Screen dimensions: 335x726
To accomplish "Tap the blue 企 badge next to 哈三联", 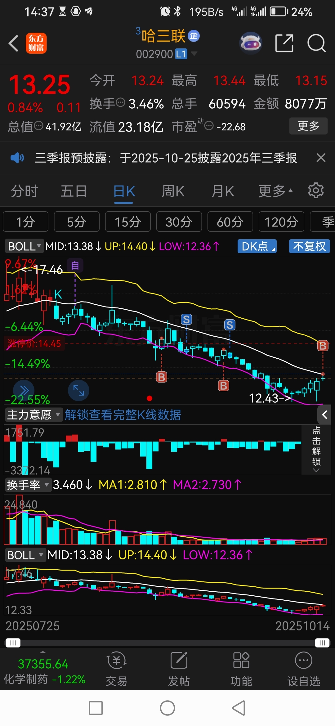I will (x=194, y=36).
